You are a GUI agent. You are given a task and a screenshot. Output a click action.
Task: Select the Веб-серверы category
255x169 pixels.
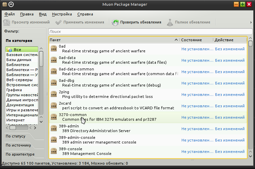22,80
